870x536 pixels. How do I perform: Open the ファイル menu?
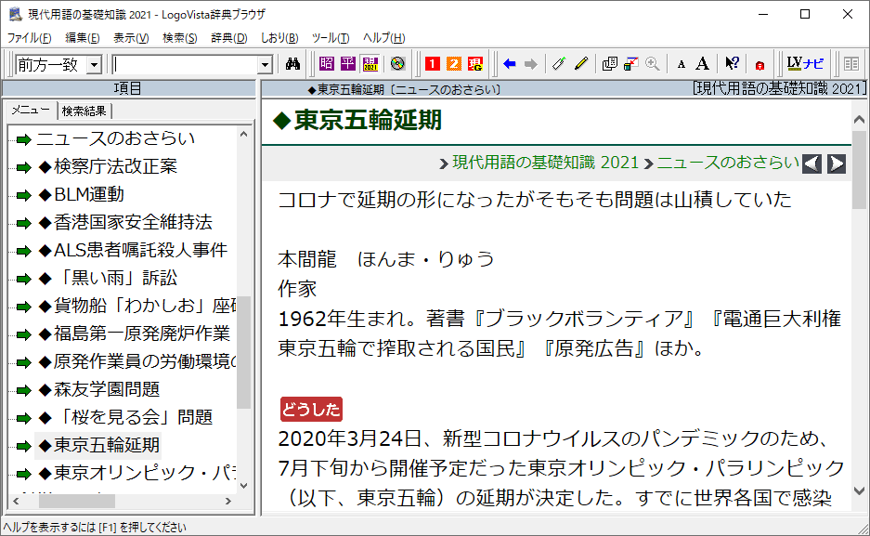coord(30,38)
